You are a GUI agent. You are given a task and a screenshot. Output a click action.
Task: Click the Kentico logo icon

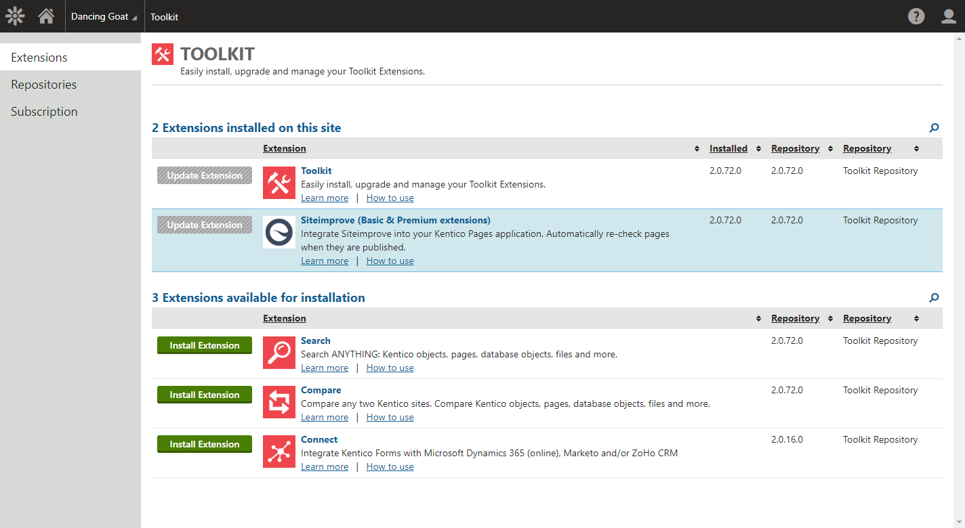click(x=15, y=16)
